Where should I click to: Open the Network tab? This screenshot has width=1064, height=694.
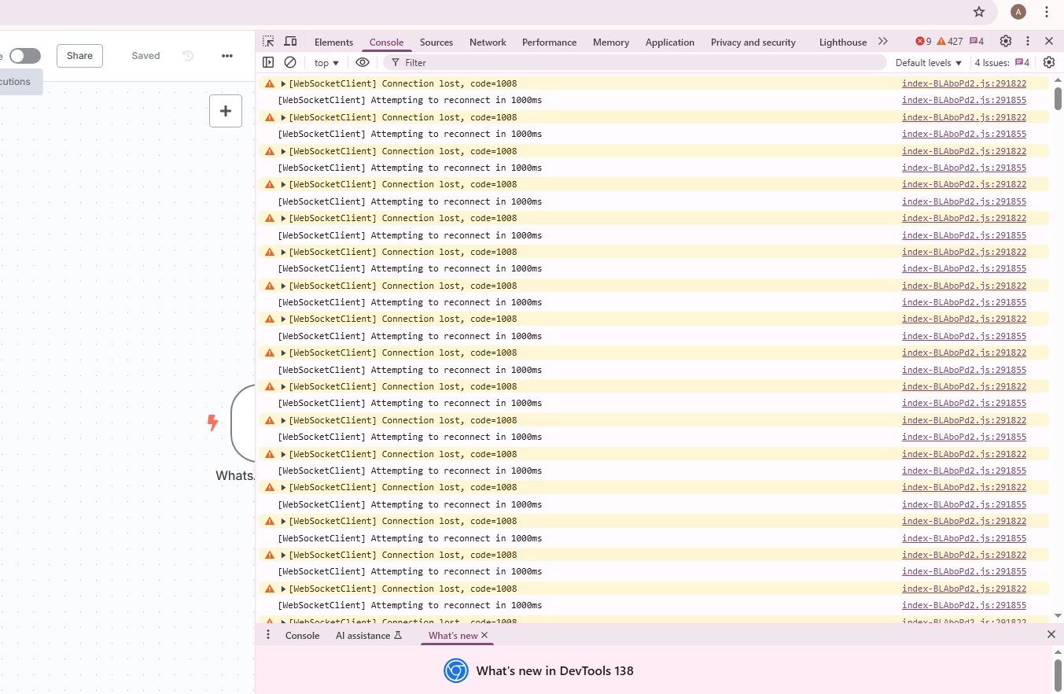pyautogui.click(x=488, y=42)
